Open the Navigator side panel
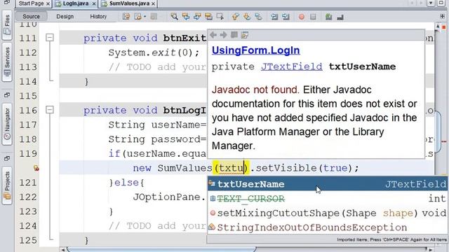The height and width of the screenshot is (252, 449). point(7,125)
